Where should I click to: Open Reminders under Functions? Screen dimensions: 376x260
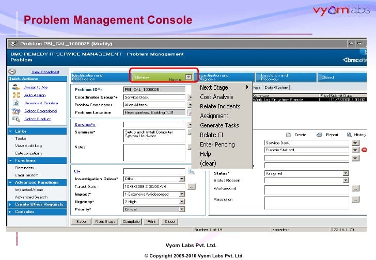pos(24,168)
